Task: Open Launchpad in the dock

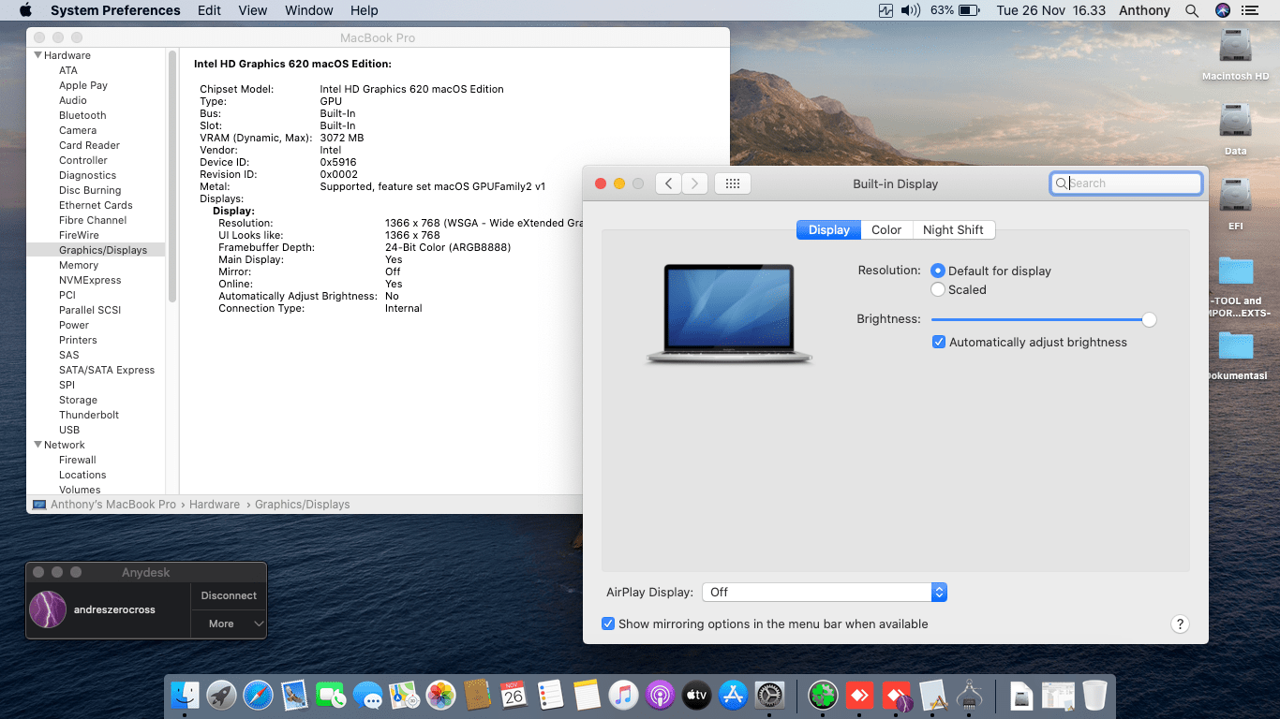Action: (221, 695)
